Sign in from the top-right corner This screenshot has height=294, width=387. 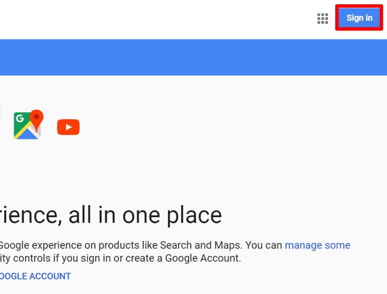coord(359,18)
